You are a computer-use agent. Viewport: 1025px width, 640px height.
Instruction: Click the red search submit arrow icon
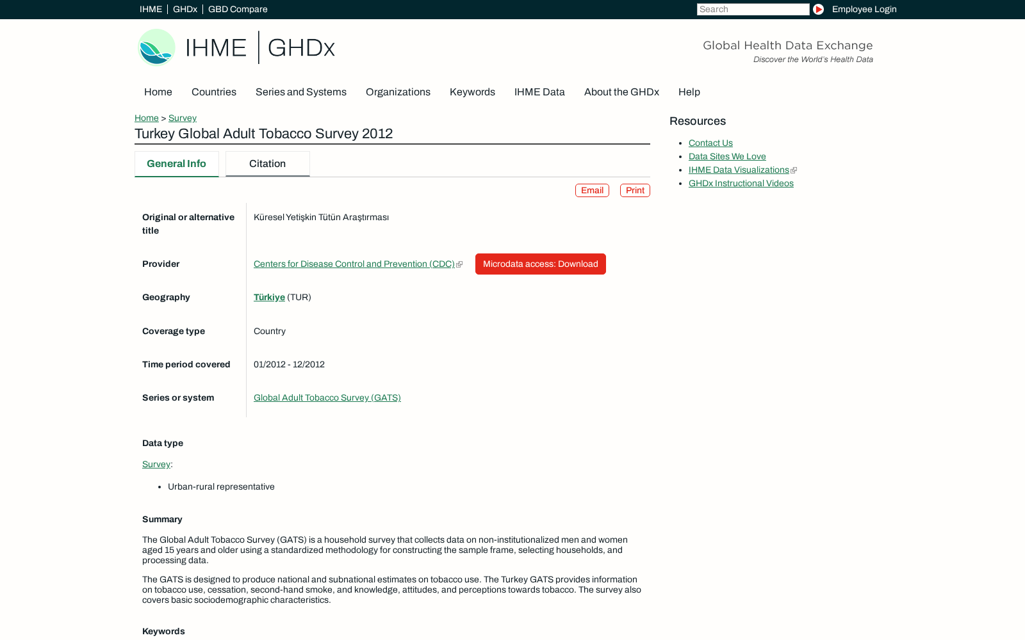click(818, 9)
